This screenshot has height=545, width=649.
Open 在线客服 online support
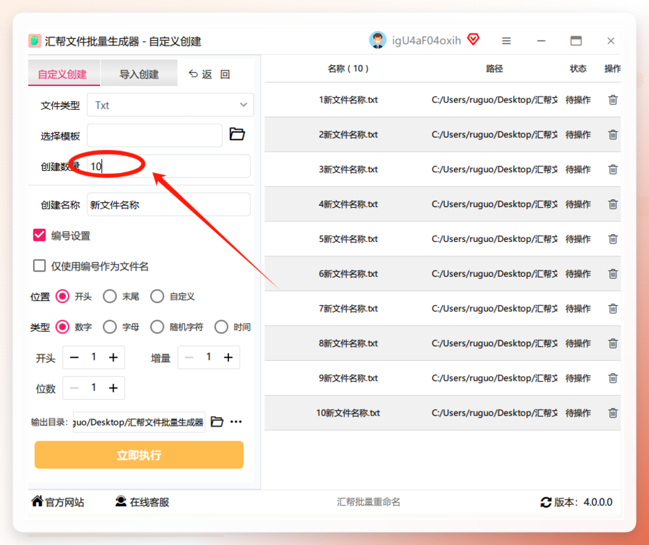click(142, 502)
